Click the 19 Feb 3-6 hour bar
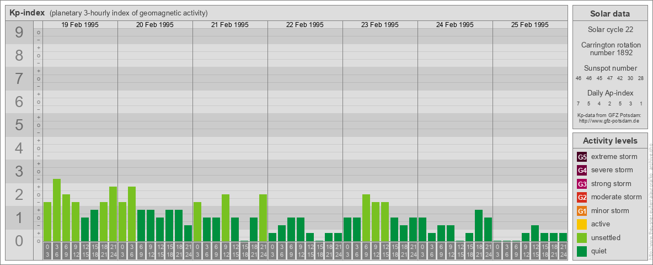This screenshot has height=265, width=653. (x=57, y=210)
